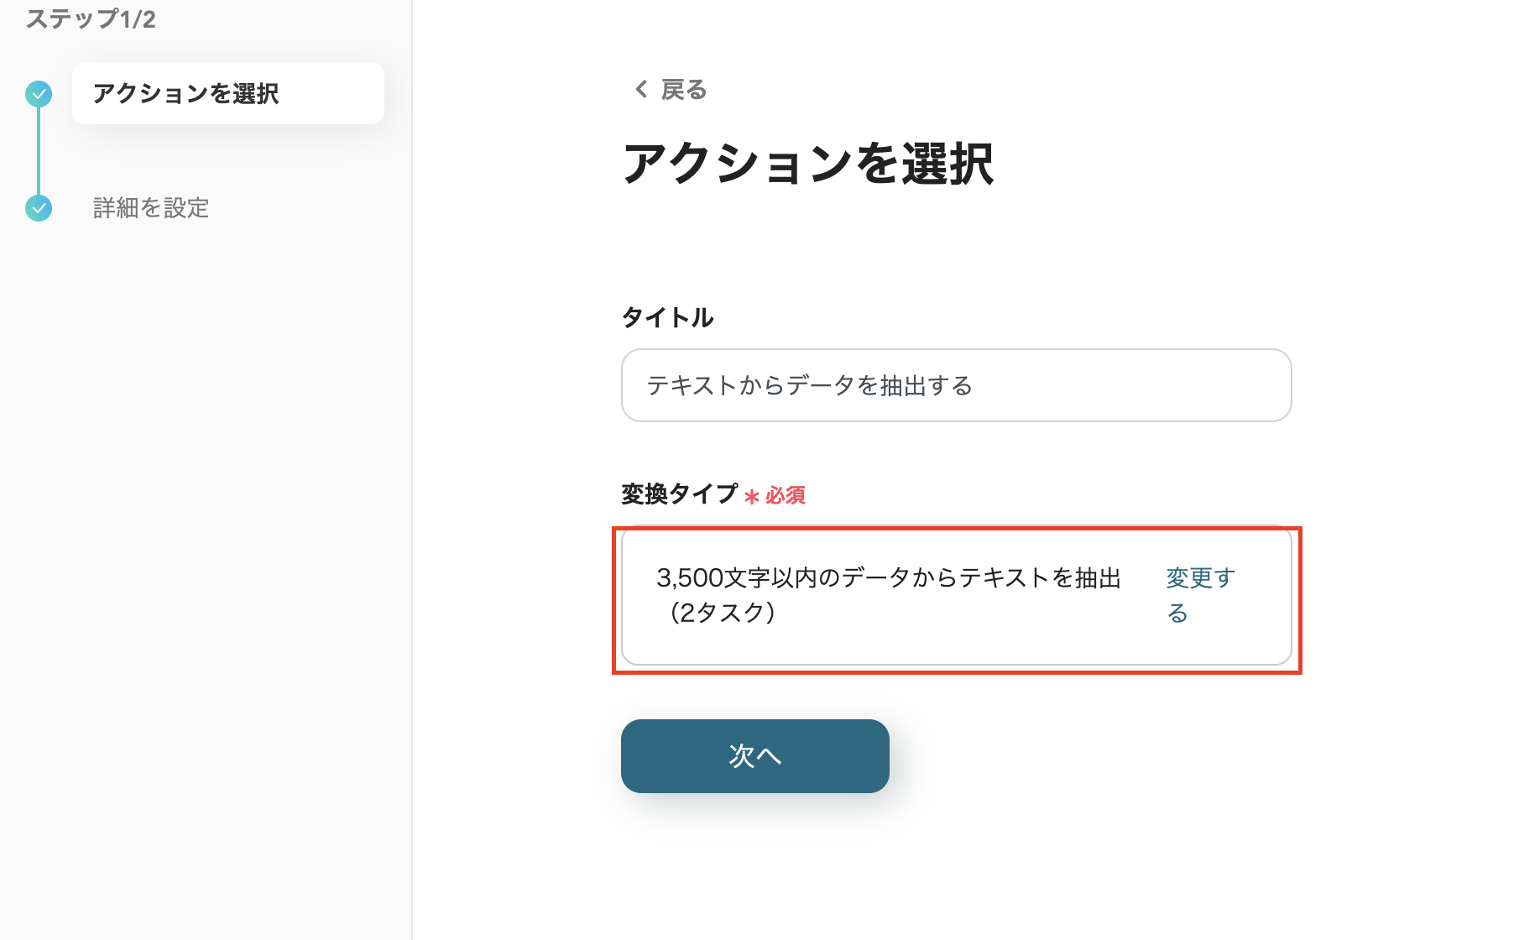Go back using the 戻る link
Screen dimensions: 1519x940
point(683,89)
